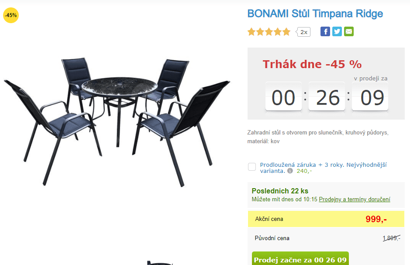
Task: Click the green Prodej začne za button
Action: (300, 259)
